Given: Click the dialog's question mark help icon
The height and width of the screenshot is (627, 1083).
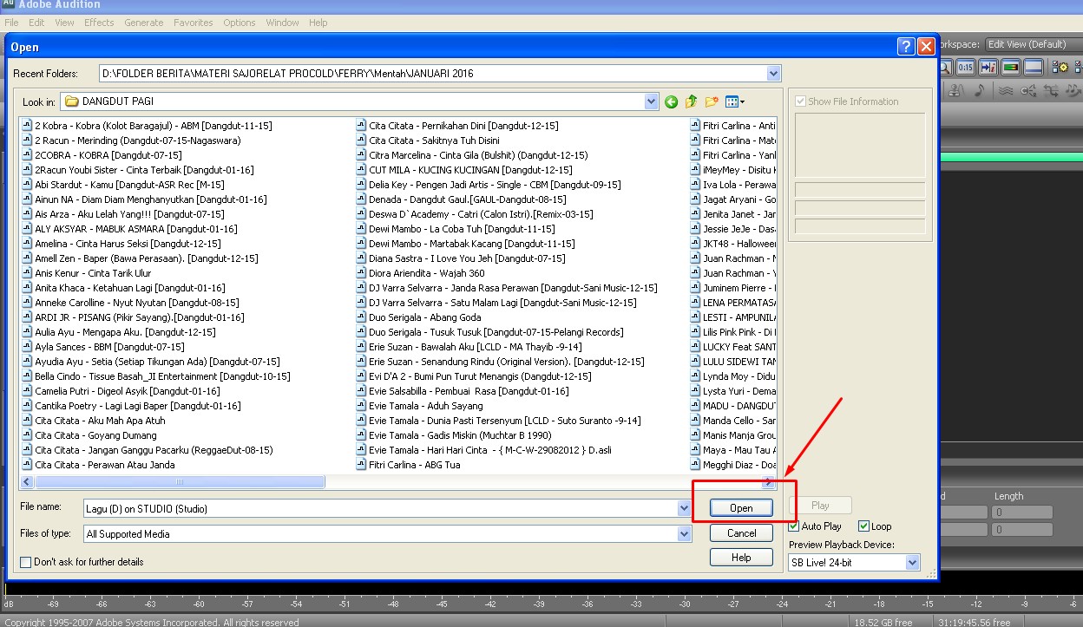Looking at the screenshot, I should click(906, 47).
